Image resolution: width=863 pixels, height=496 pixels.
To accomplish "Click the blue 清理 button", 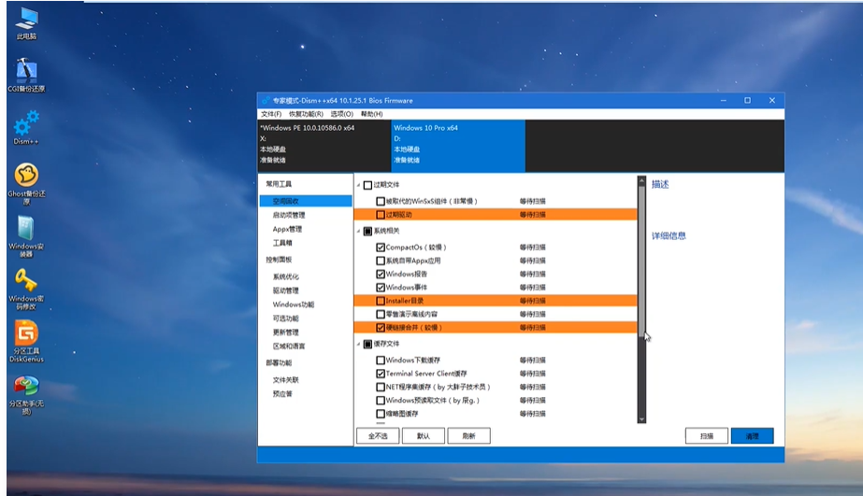I will point(753,436).
